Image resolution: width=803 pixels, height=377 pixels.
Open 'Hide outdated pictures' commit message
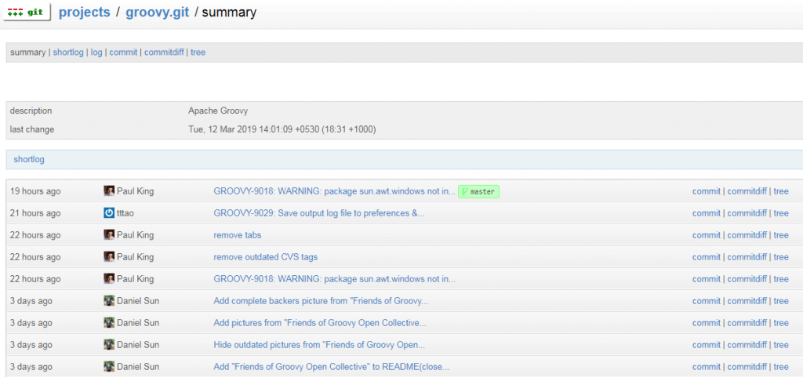[x=319, y=345]
